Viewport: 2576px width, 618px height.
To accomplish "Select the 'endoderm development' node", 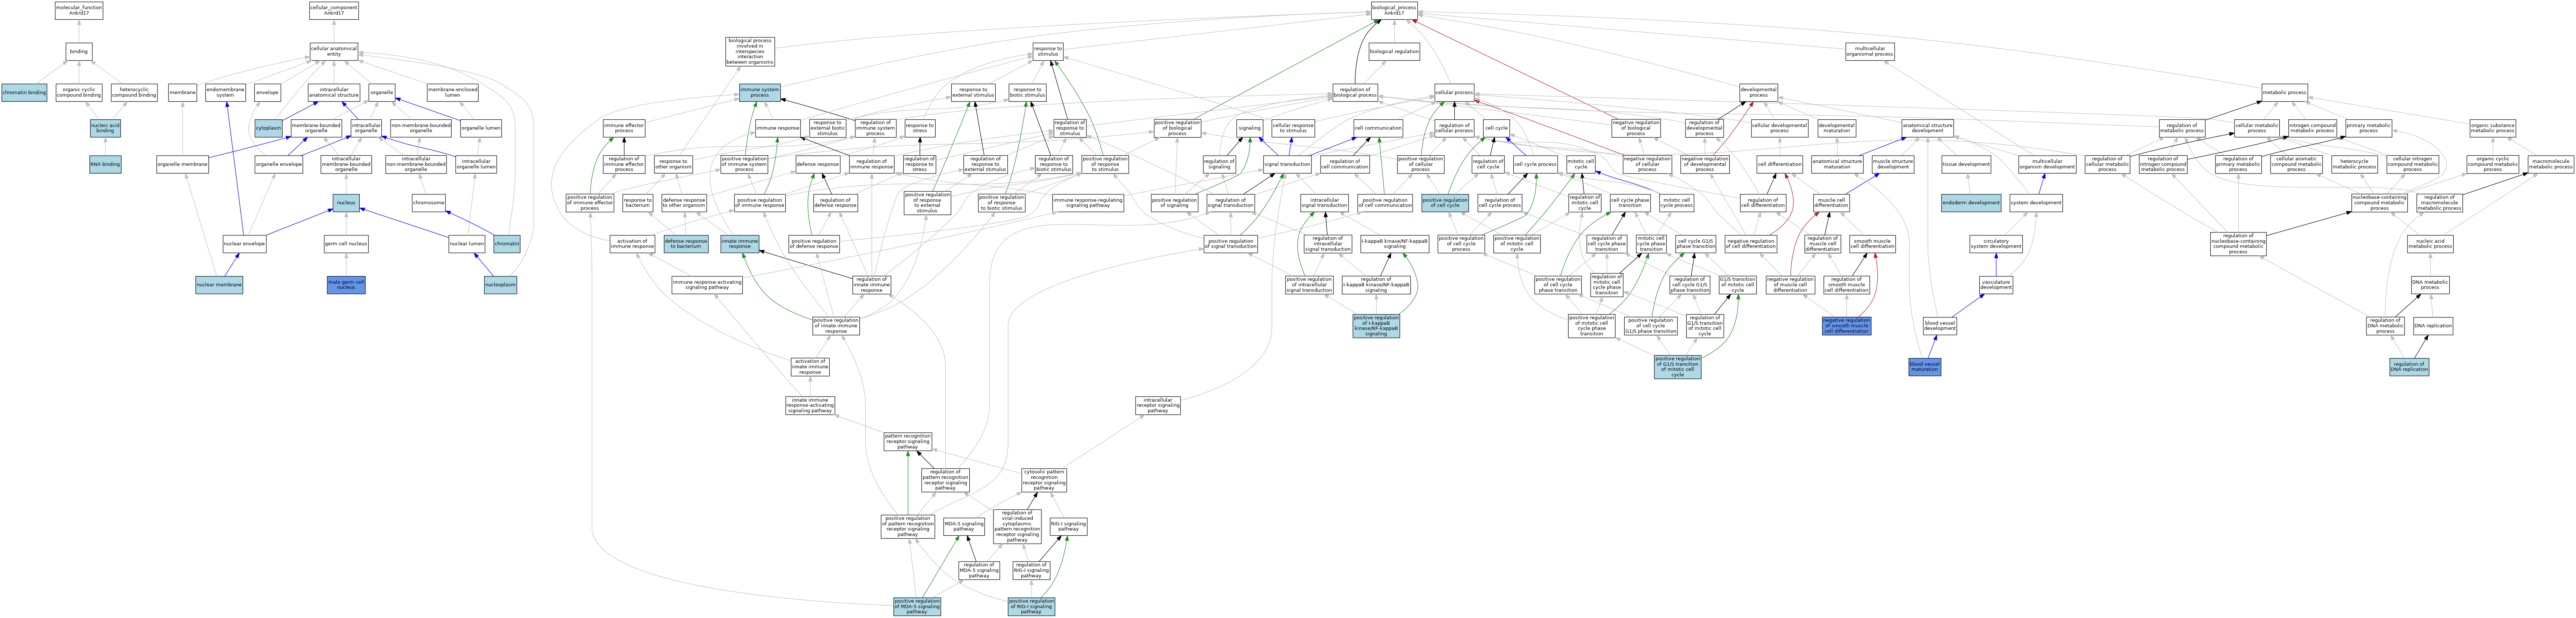I will coord(1971,203).
